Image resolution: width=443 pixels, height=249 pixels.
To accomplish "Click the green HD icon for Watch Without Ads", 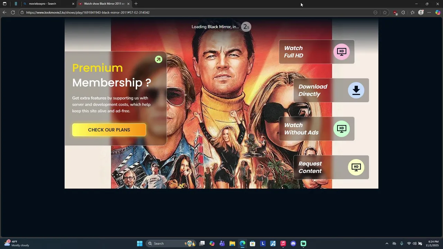I will click(342, 129).
